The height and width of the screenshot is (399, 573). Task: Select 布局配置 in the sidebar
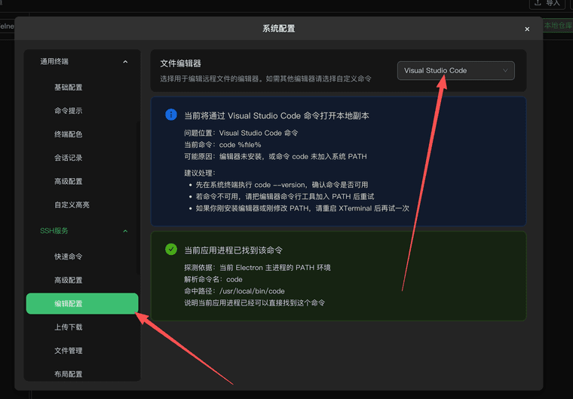pos(69,374)
